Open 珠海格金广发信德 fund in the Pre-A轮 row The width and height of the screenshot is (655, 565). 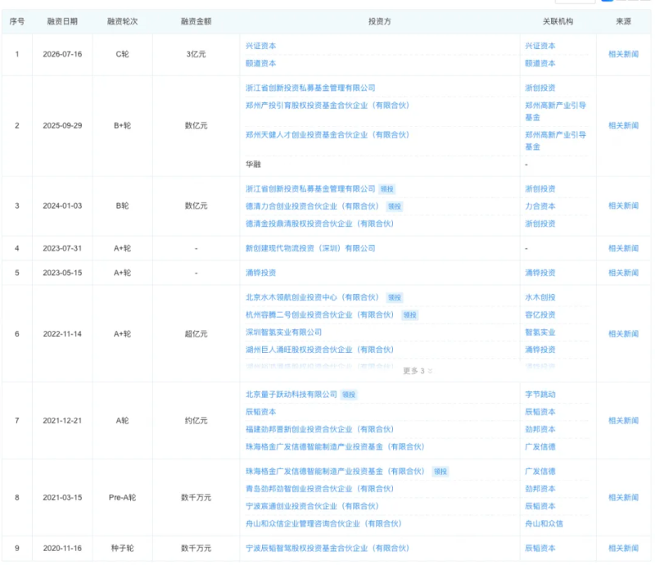pyautogui.click(x=335, y=472)
